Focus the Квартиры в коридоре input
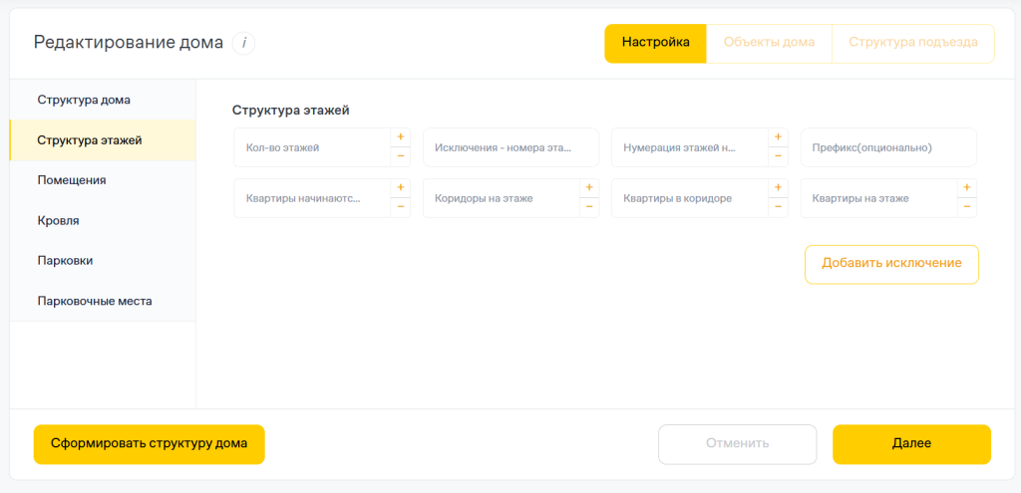 690,198
